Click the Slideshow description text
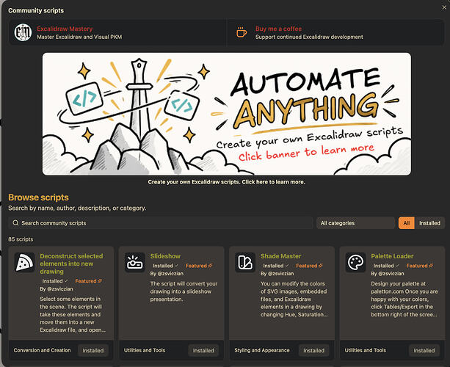The image size is (450, 367). pyautogui.click(x=184, y=291)
